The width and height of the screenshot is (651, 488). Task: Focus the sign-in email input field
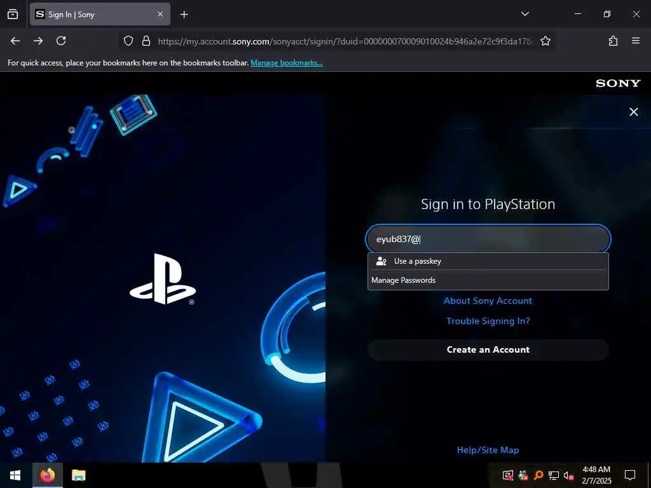click(488, 239)
